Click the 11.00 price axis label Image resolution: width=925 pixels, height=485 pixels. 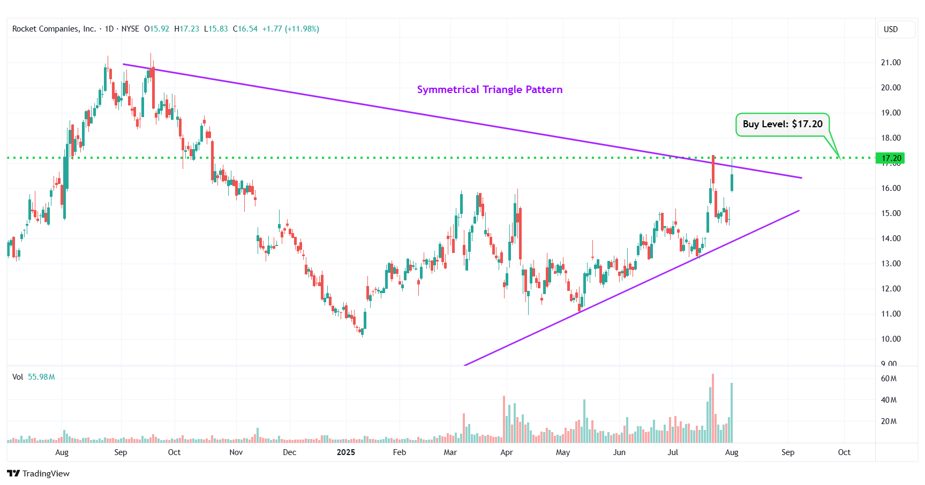pyautogui.click(x=891, y=314)
